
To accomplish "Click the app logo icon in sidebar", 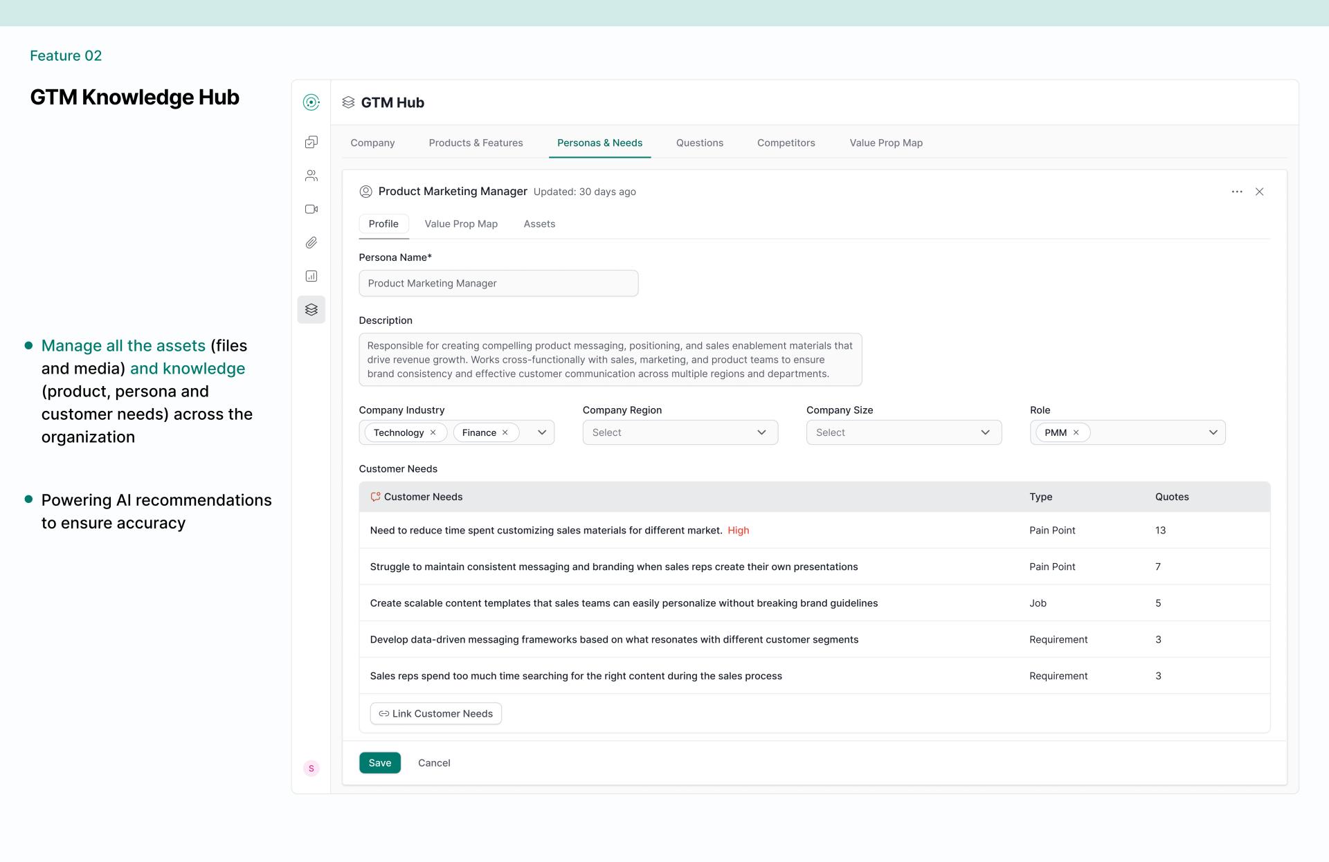I will click(311, 102).
